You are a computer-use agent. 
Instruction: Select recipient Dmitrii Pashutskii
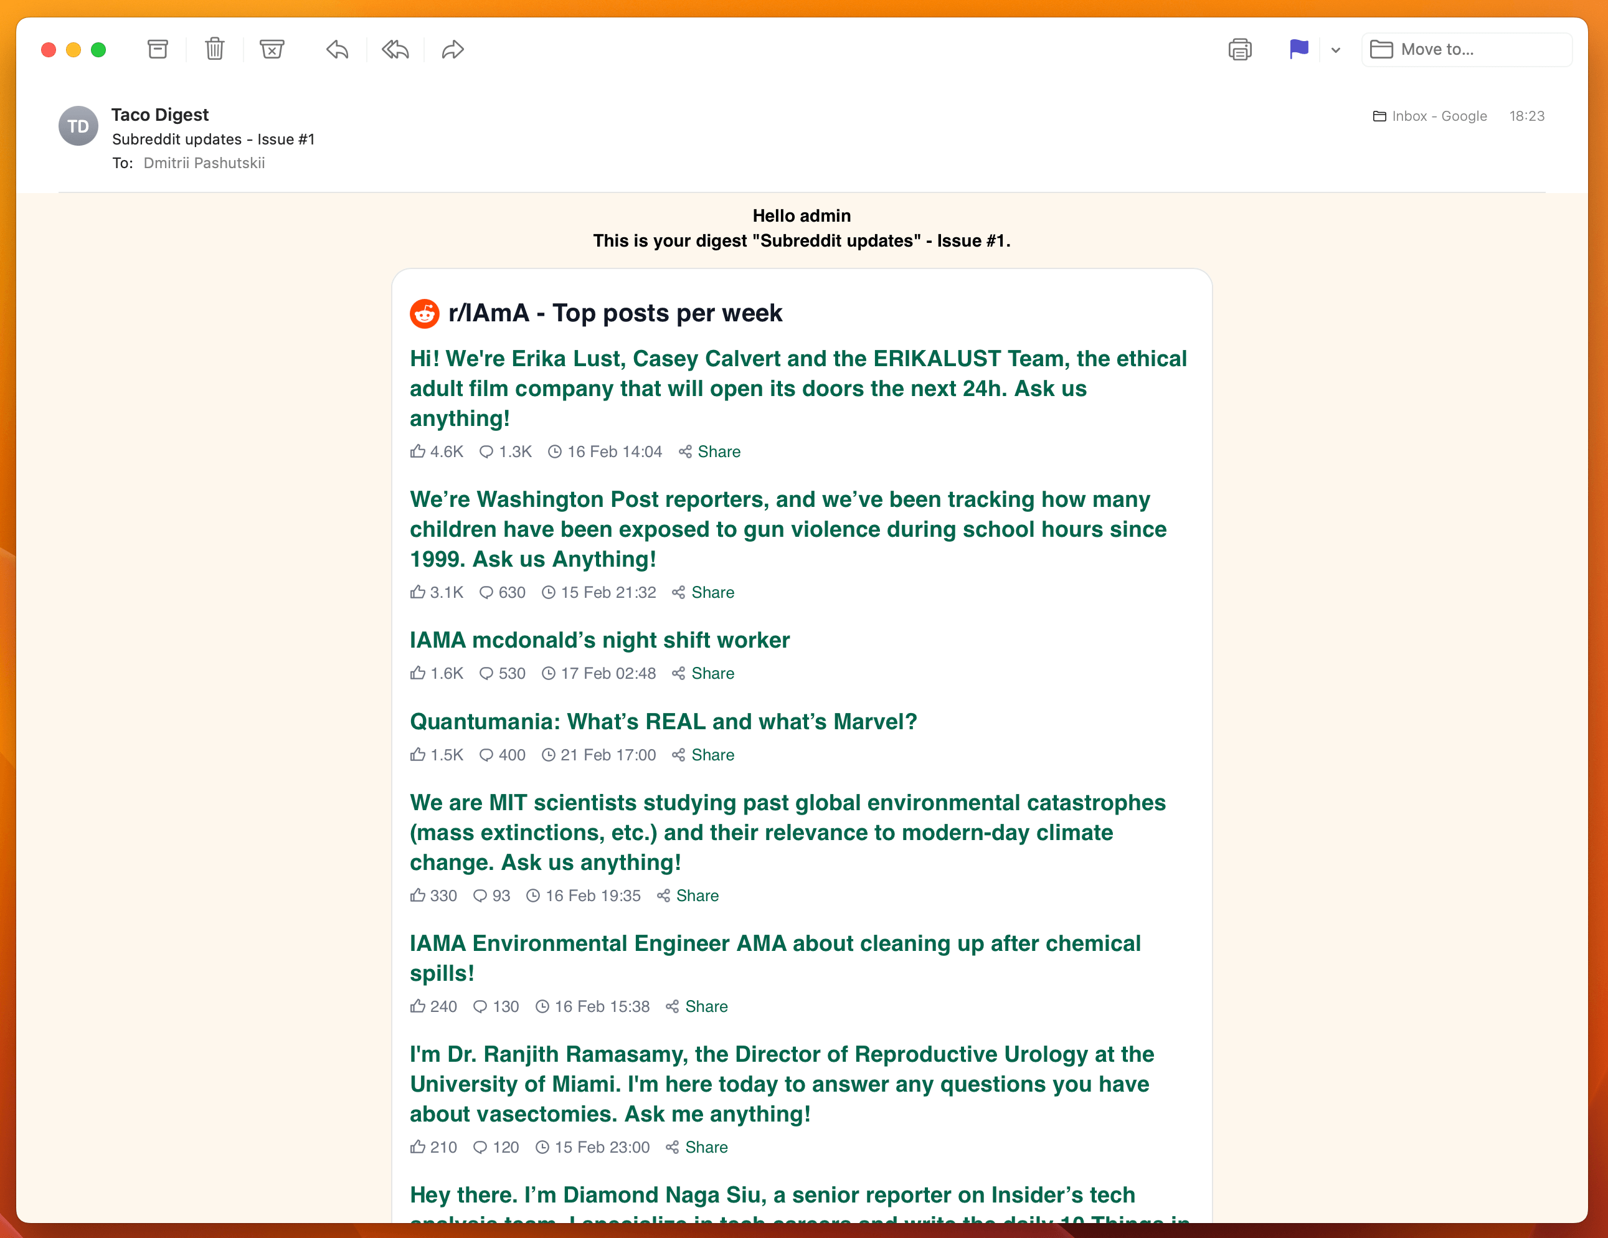204,163
